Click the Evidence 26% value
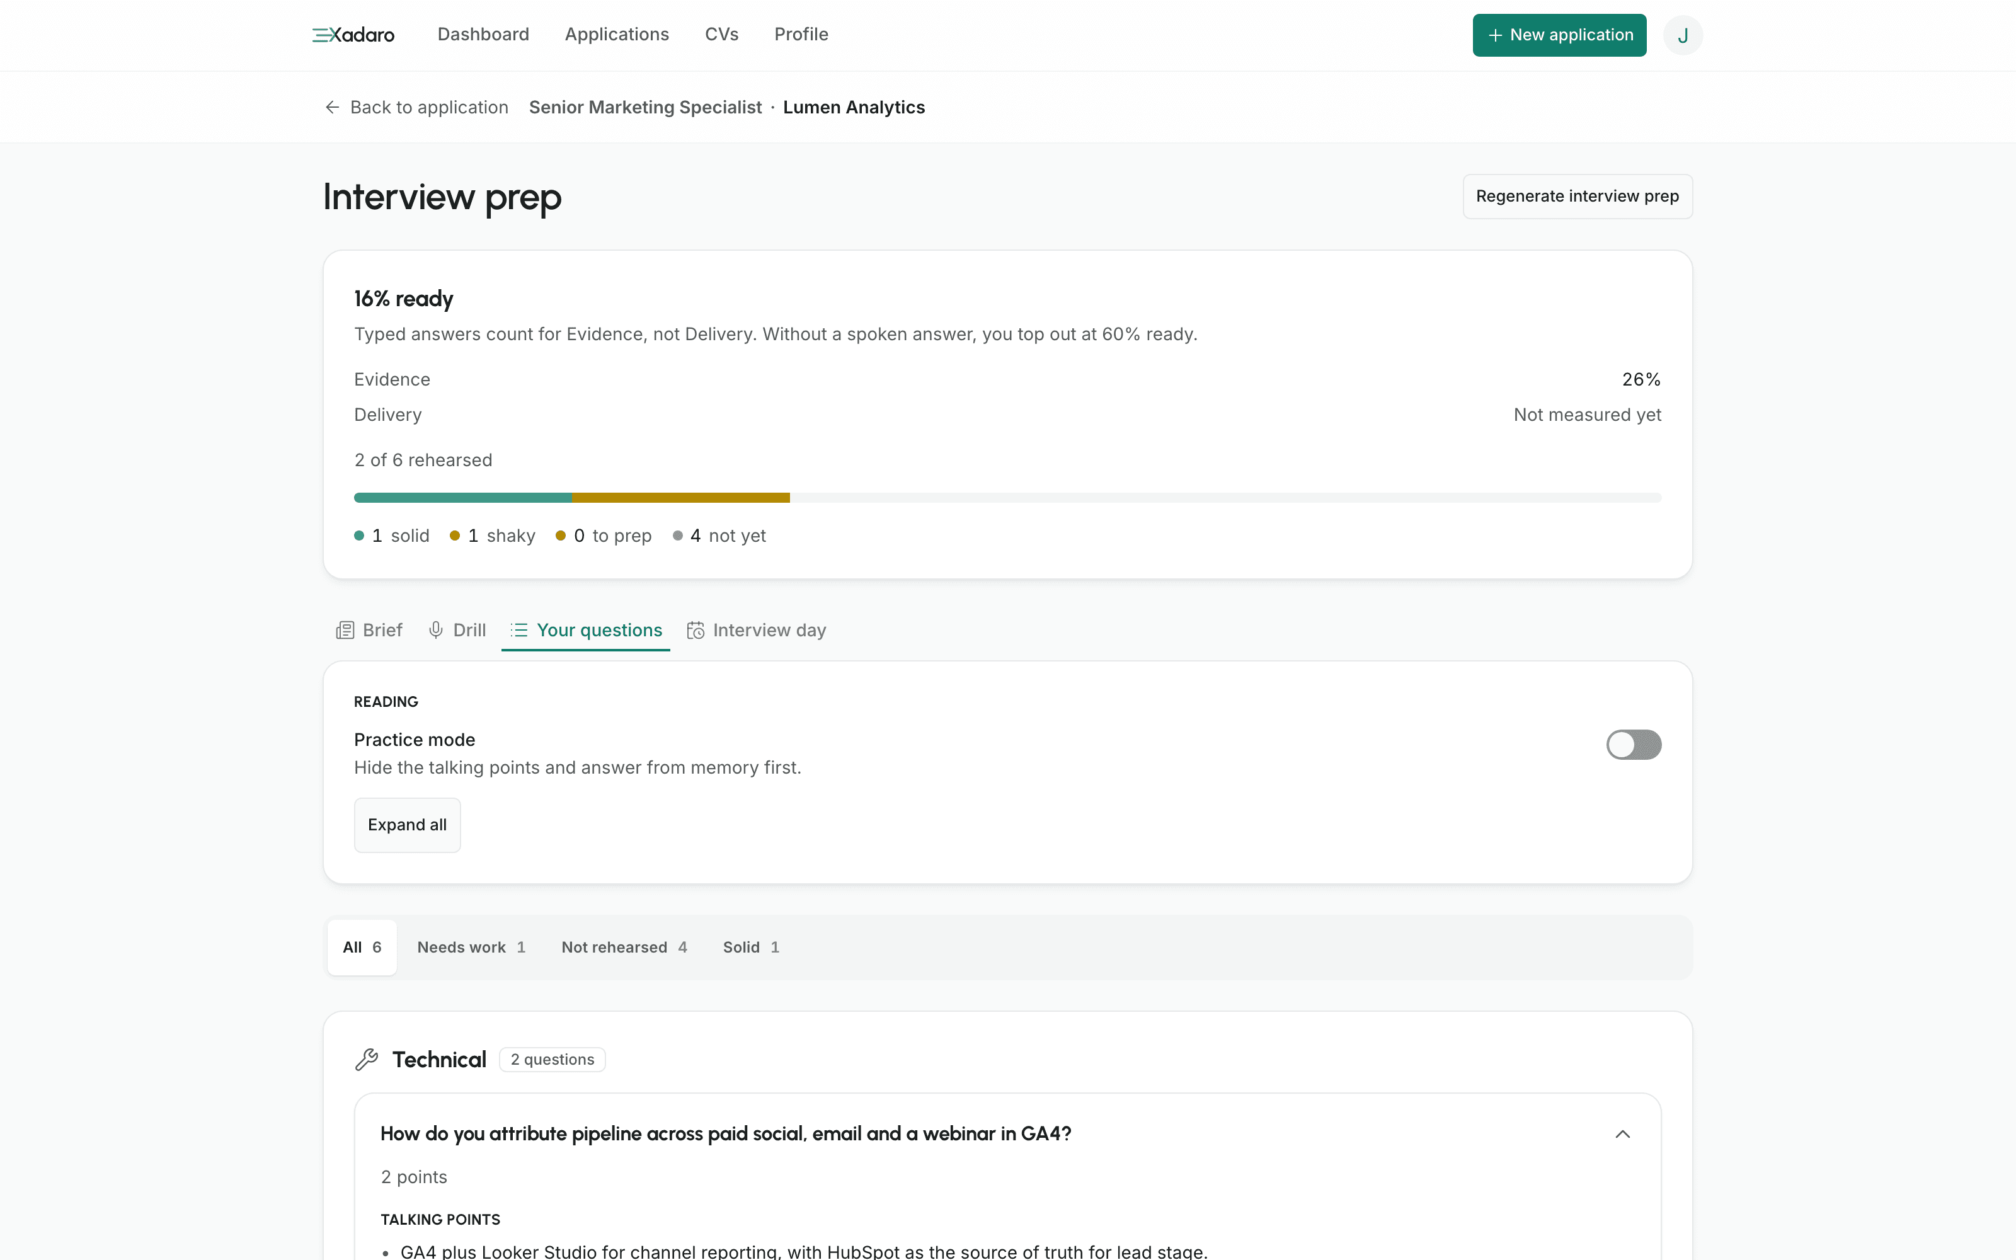 pos(1641,379)
